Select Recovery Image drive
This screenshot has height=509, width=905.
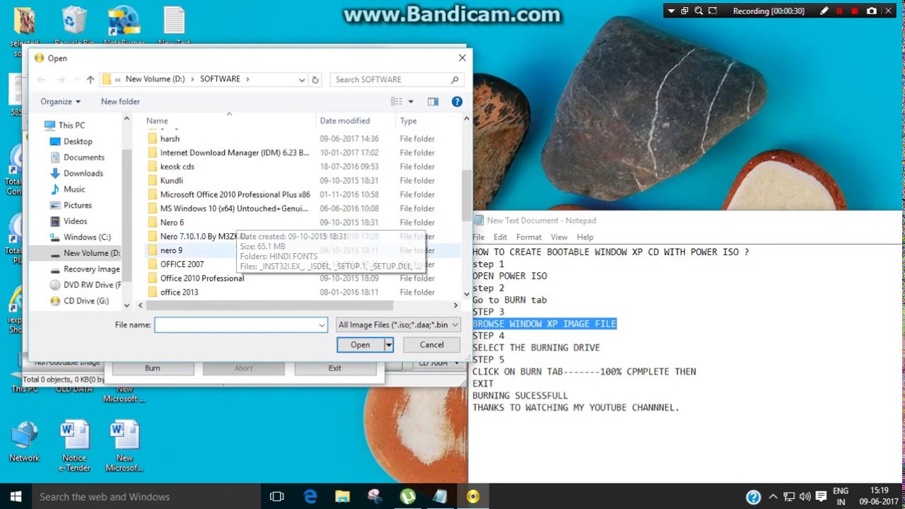[x=91, y=269]
